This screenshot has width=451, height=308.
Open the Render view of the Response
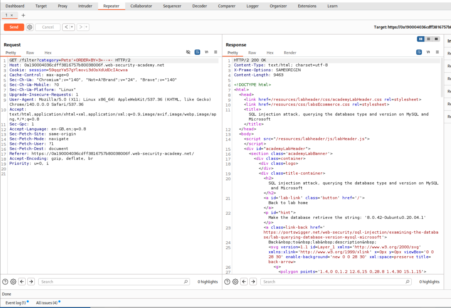290,53
